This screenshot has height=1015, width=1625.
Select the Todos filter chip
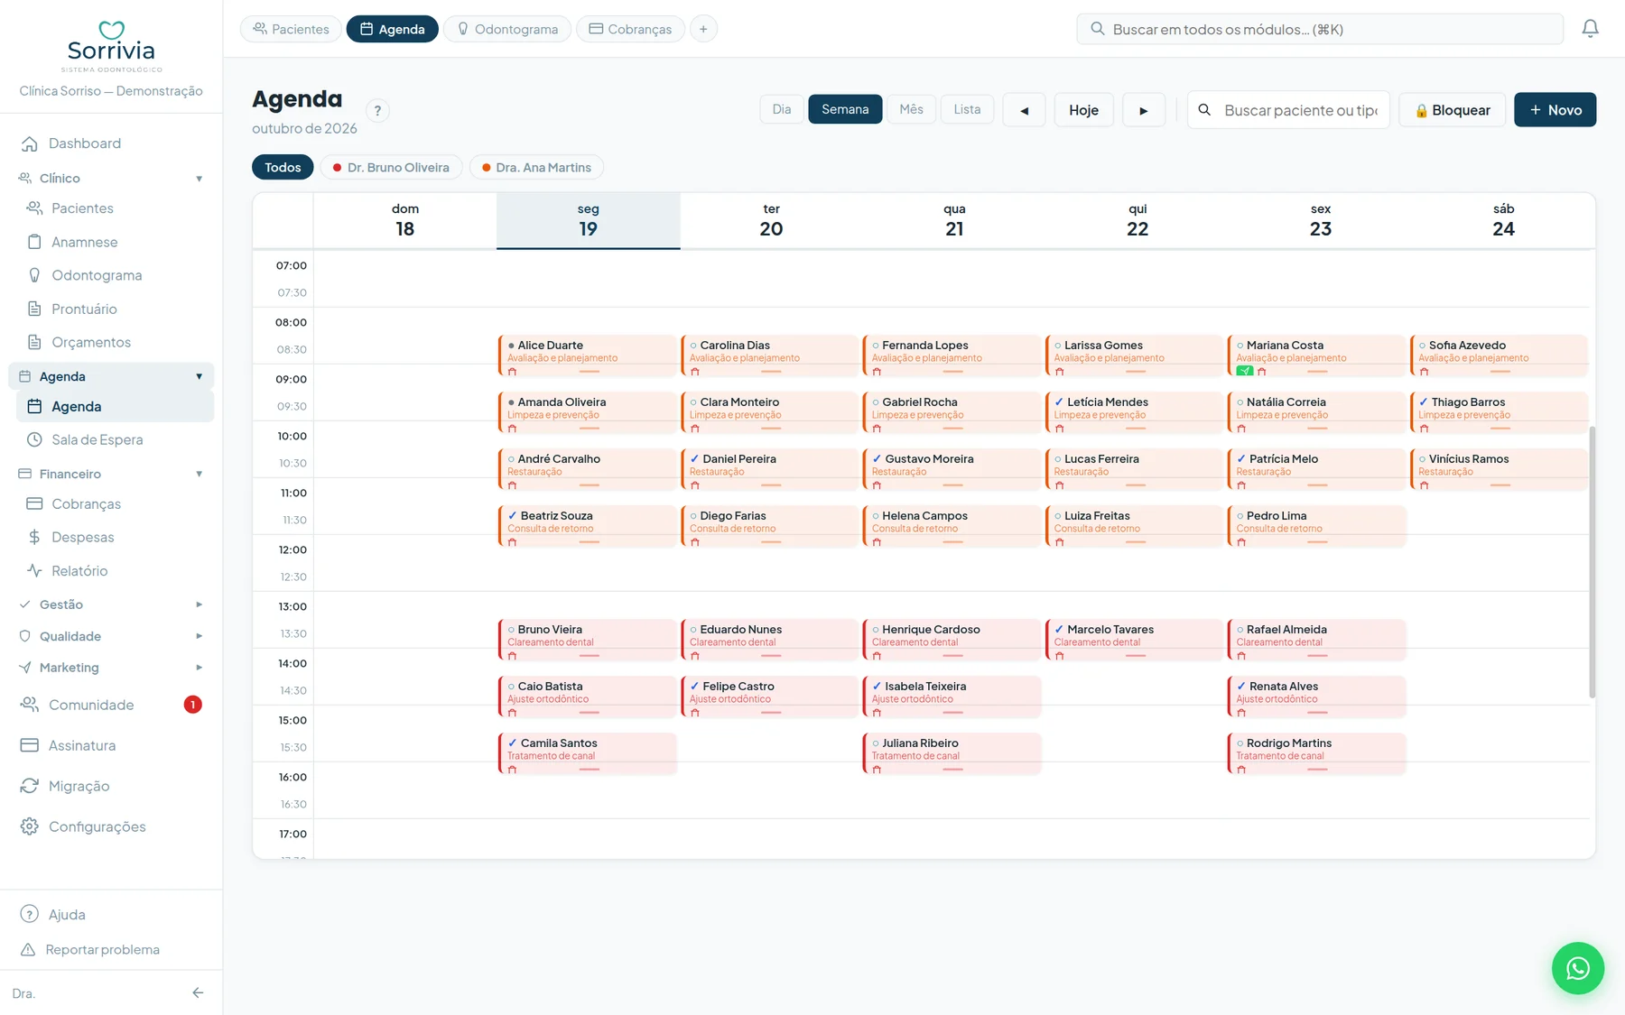point(283,167)
